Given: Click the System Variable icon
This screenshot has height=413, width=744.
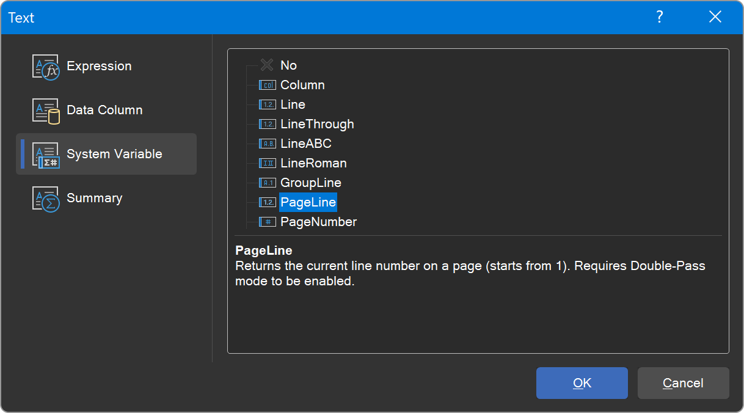Looking at the screenshot, I should click(45, 155).
